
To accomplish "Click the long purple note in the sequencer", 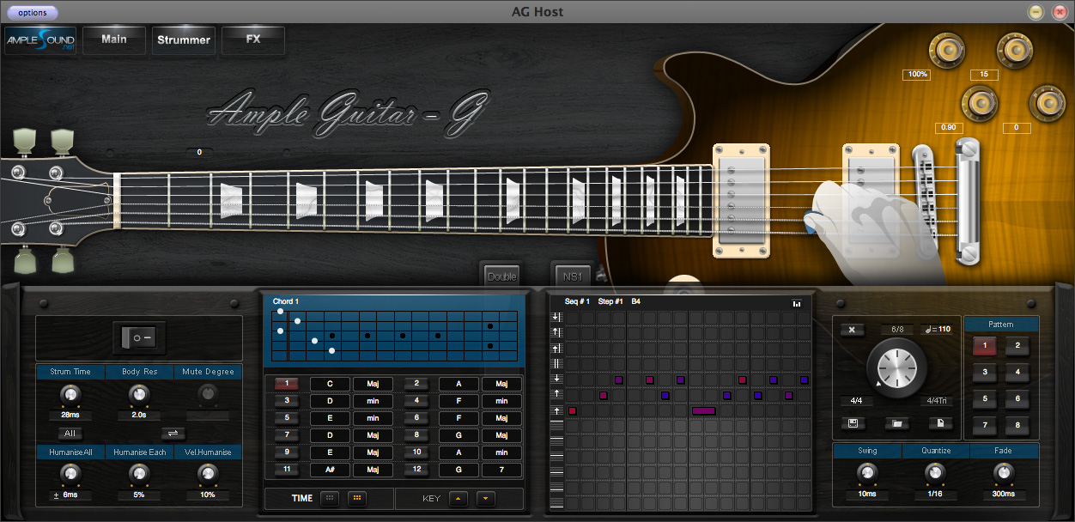I will pyautogui.click(x=704, y=411).
